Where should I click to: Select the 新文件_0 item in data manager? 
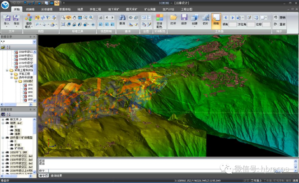pos(16,119)
